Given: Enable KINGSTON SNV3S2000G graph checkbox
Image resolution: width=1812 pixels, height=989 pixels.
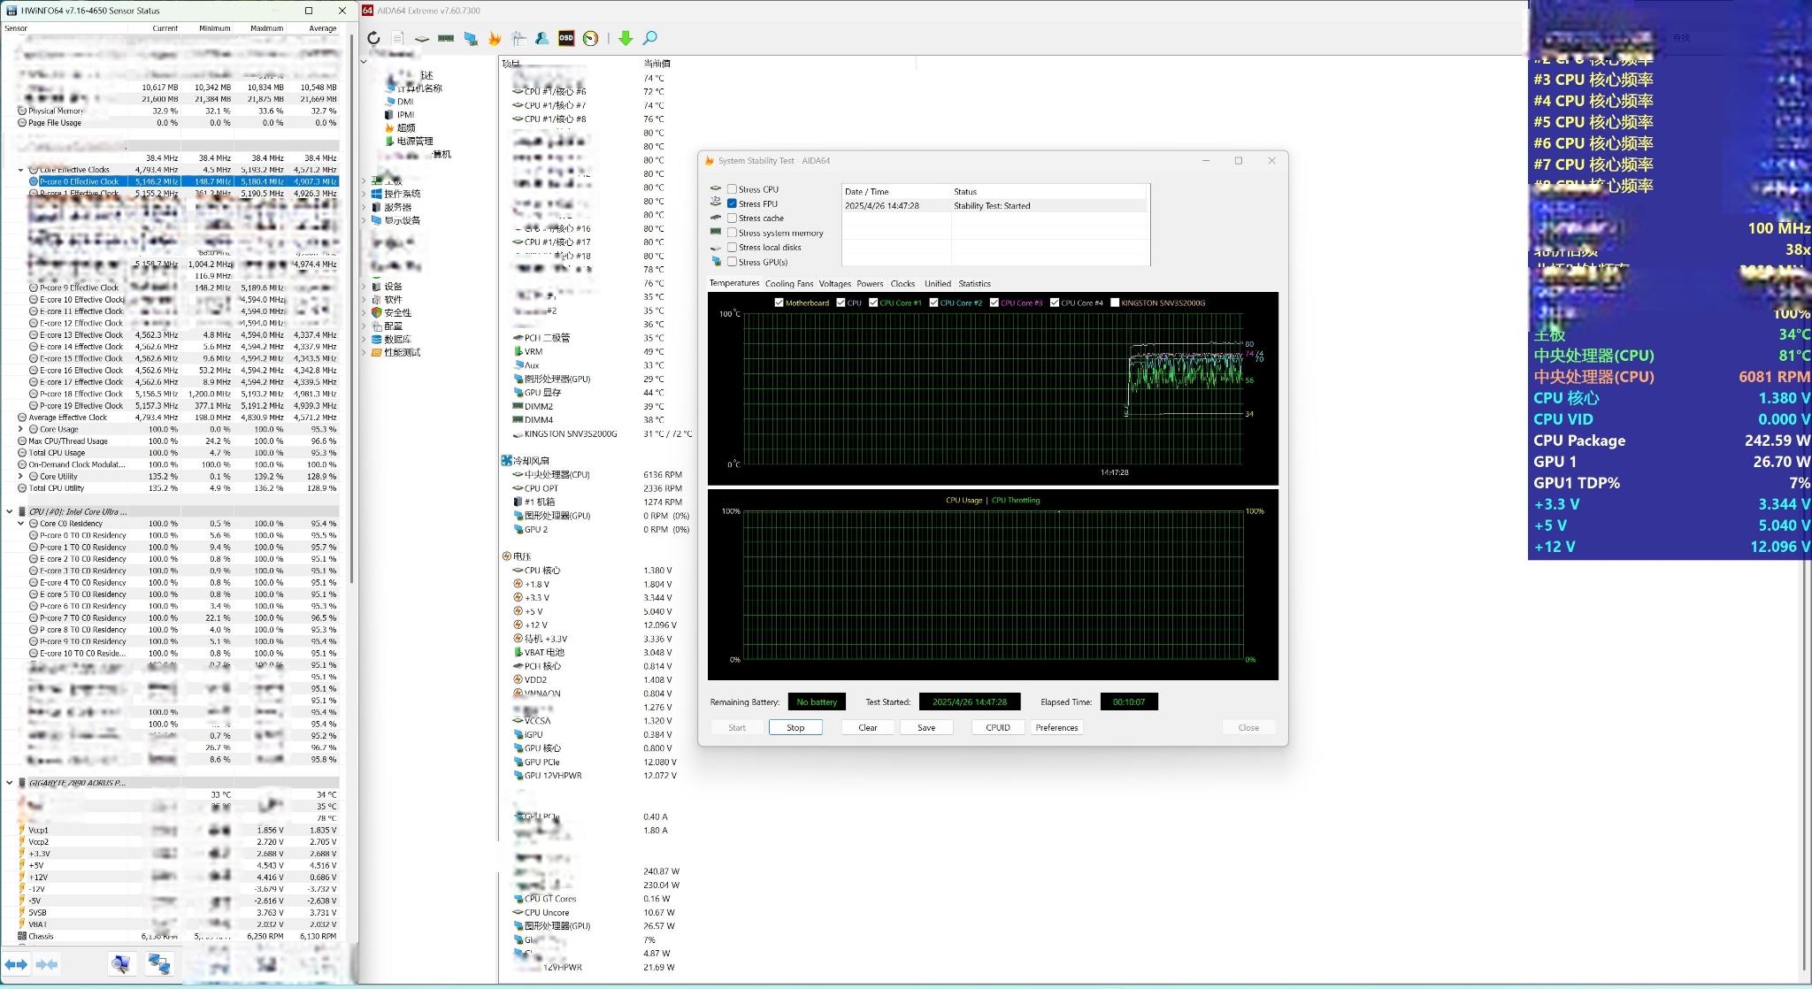Looking at the screenshot, I should pos(1115,303).
